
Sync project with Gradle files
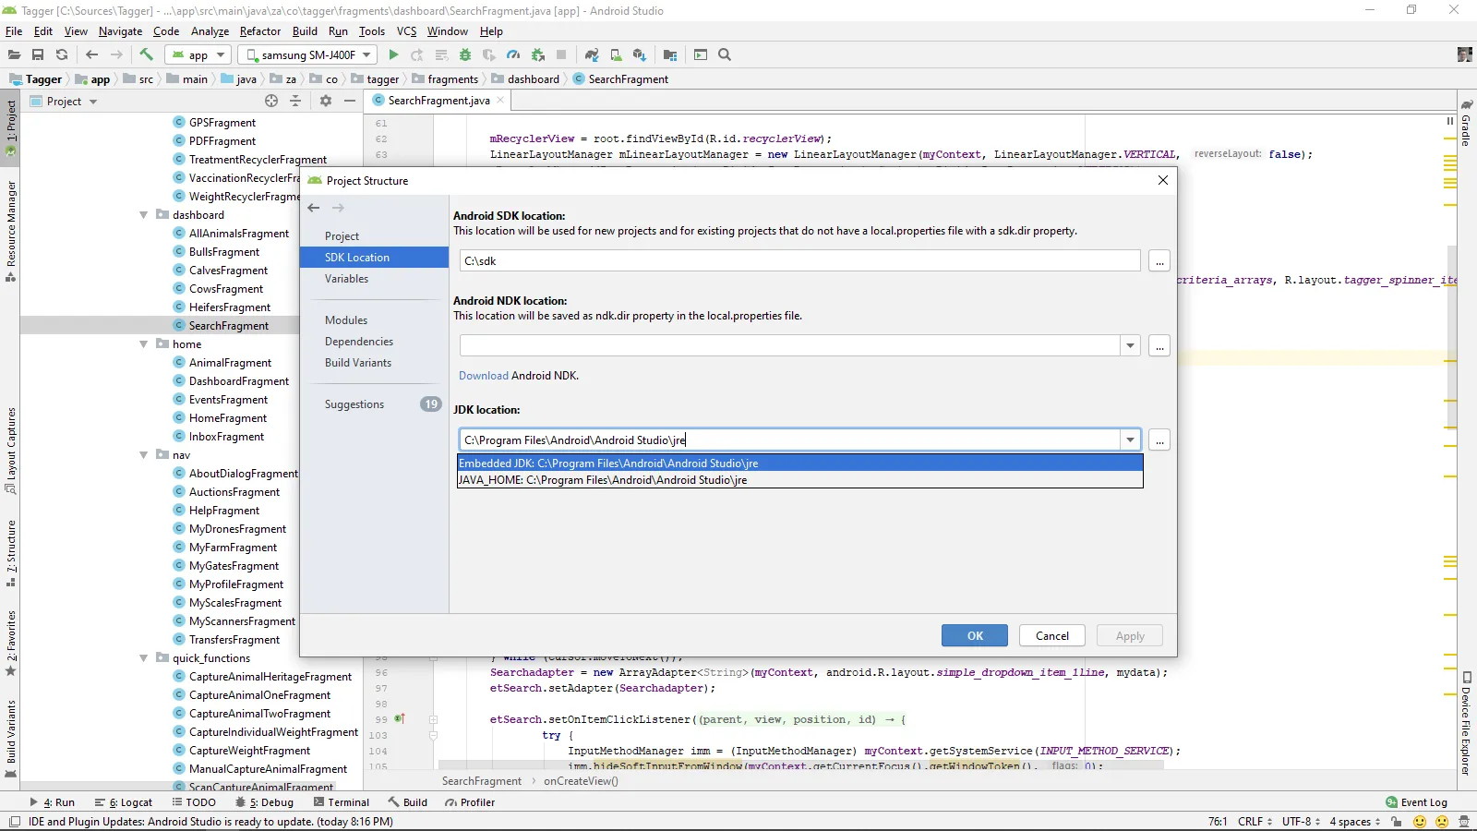pos(592,55)
